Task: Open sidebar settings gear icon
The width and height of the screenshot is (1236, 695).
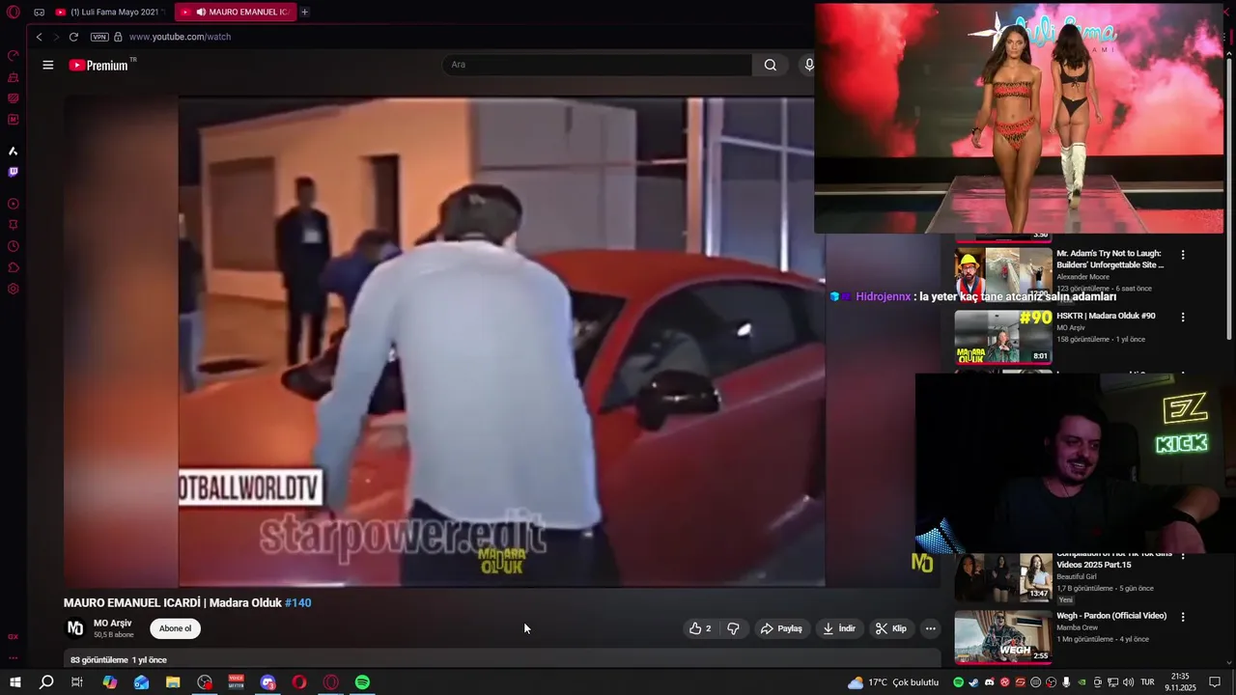Action: (13, 289)
